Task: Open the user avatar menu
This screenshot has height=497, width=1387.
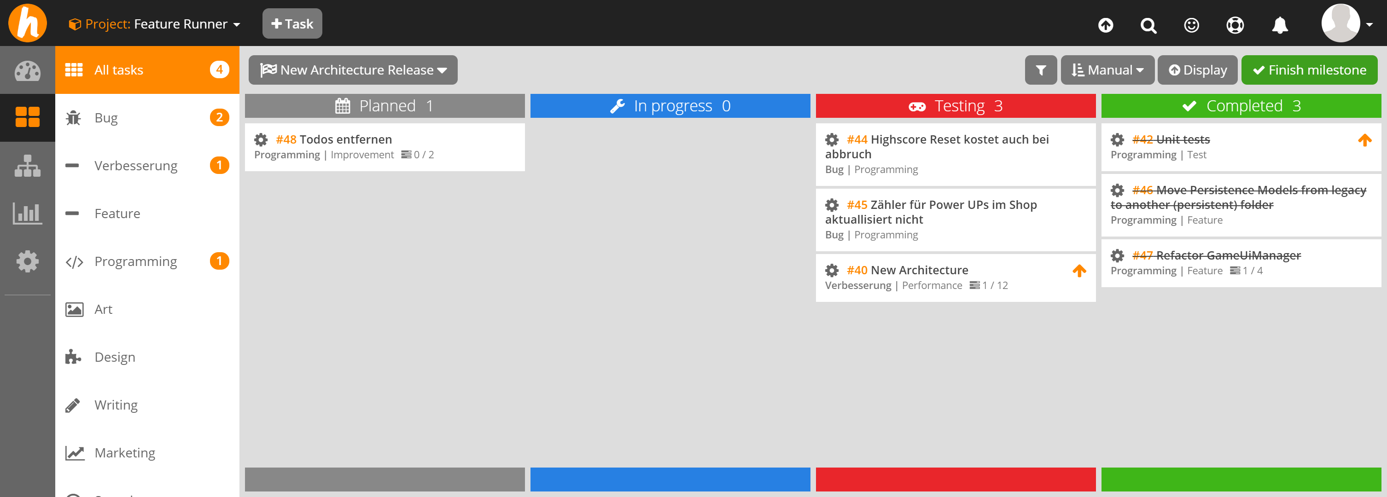Action: 1346,23
